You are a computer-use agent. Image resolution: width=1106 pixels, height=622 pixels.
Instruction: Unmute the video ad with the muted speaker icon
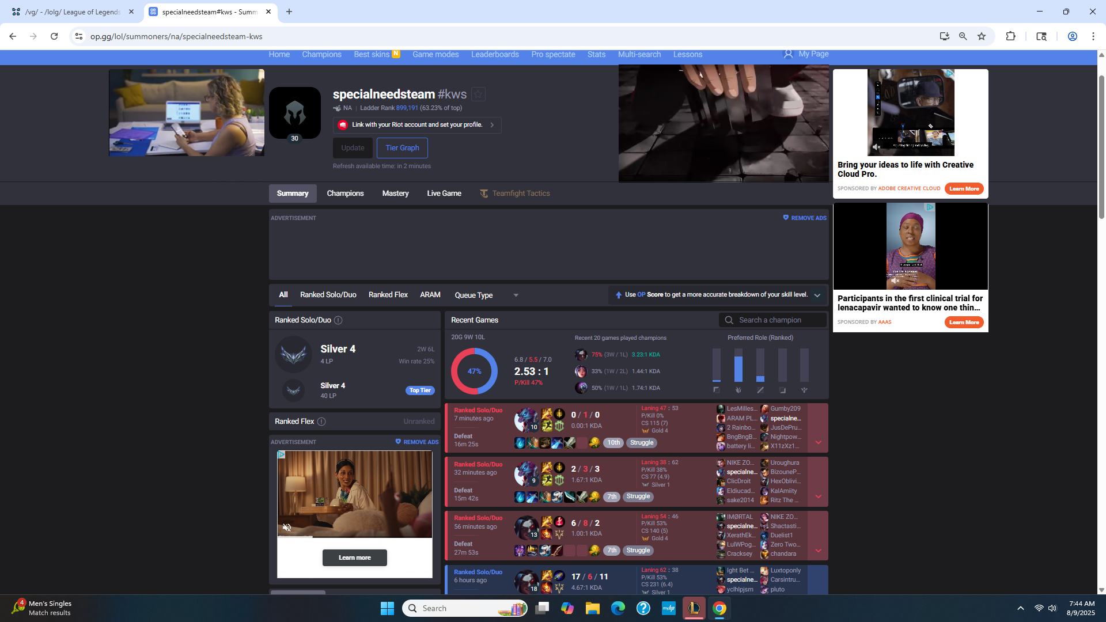(287, 528)
